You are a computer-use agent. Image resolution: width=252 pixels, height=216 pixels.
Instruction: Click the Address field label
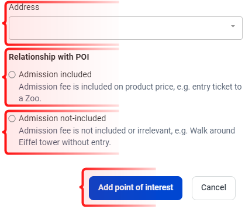click(x=24, y=7)
